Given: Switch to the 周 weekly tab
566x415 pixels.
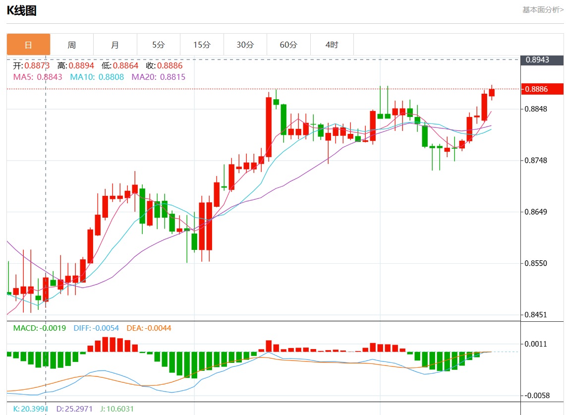Looking at the screenshot, I should pos(72,45).
